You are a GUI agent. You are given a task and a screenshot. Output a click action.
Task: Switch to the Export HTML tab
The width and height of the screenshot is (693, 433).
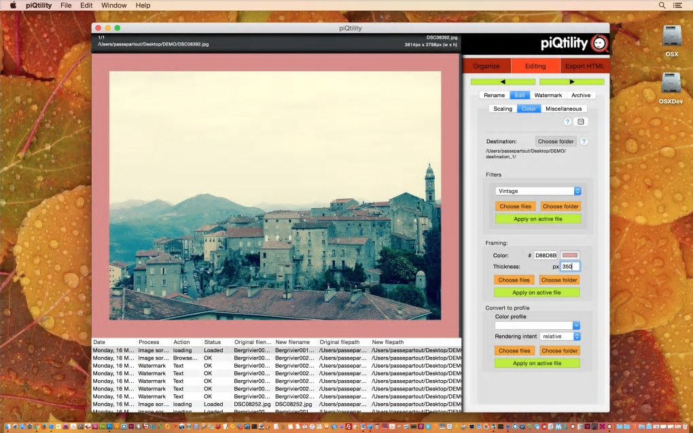coord(584,66)
